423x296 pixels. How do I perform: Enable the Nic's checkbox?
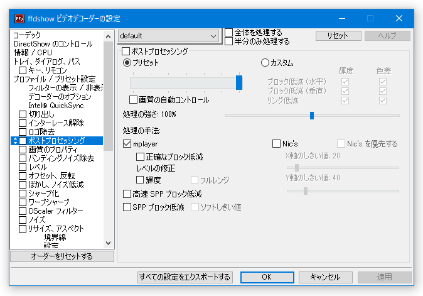[x=276, y=144]
